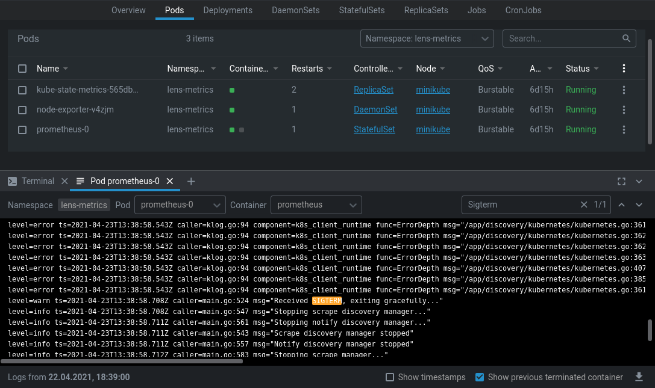Enable Show timestamps checkbox

390,377
